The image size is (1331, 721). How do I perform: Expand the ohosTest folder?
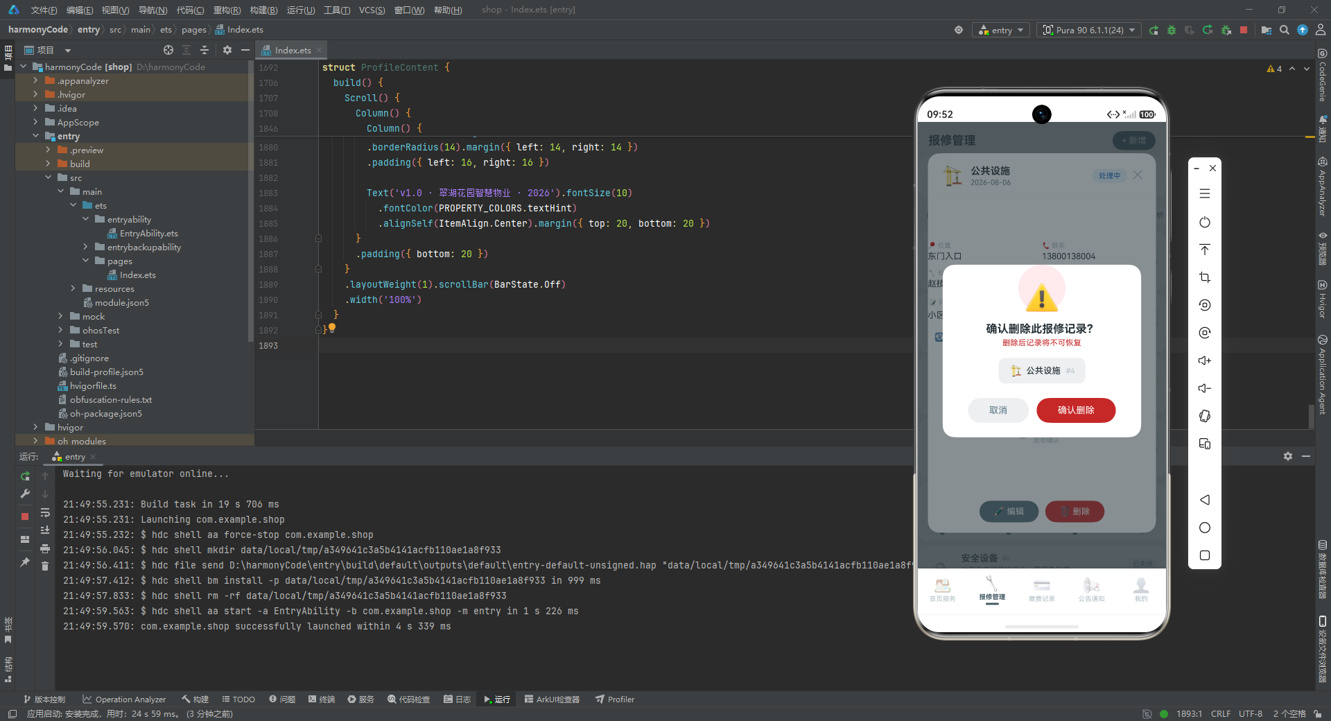61,330
